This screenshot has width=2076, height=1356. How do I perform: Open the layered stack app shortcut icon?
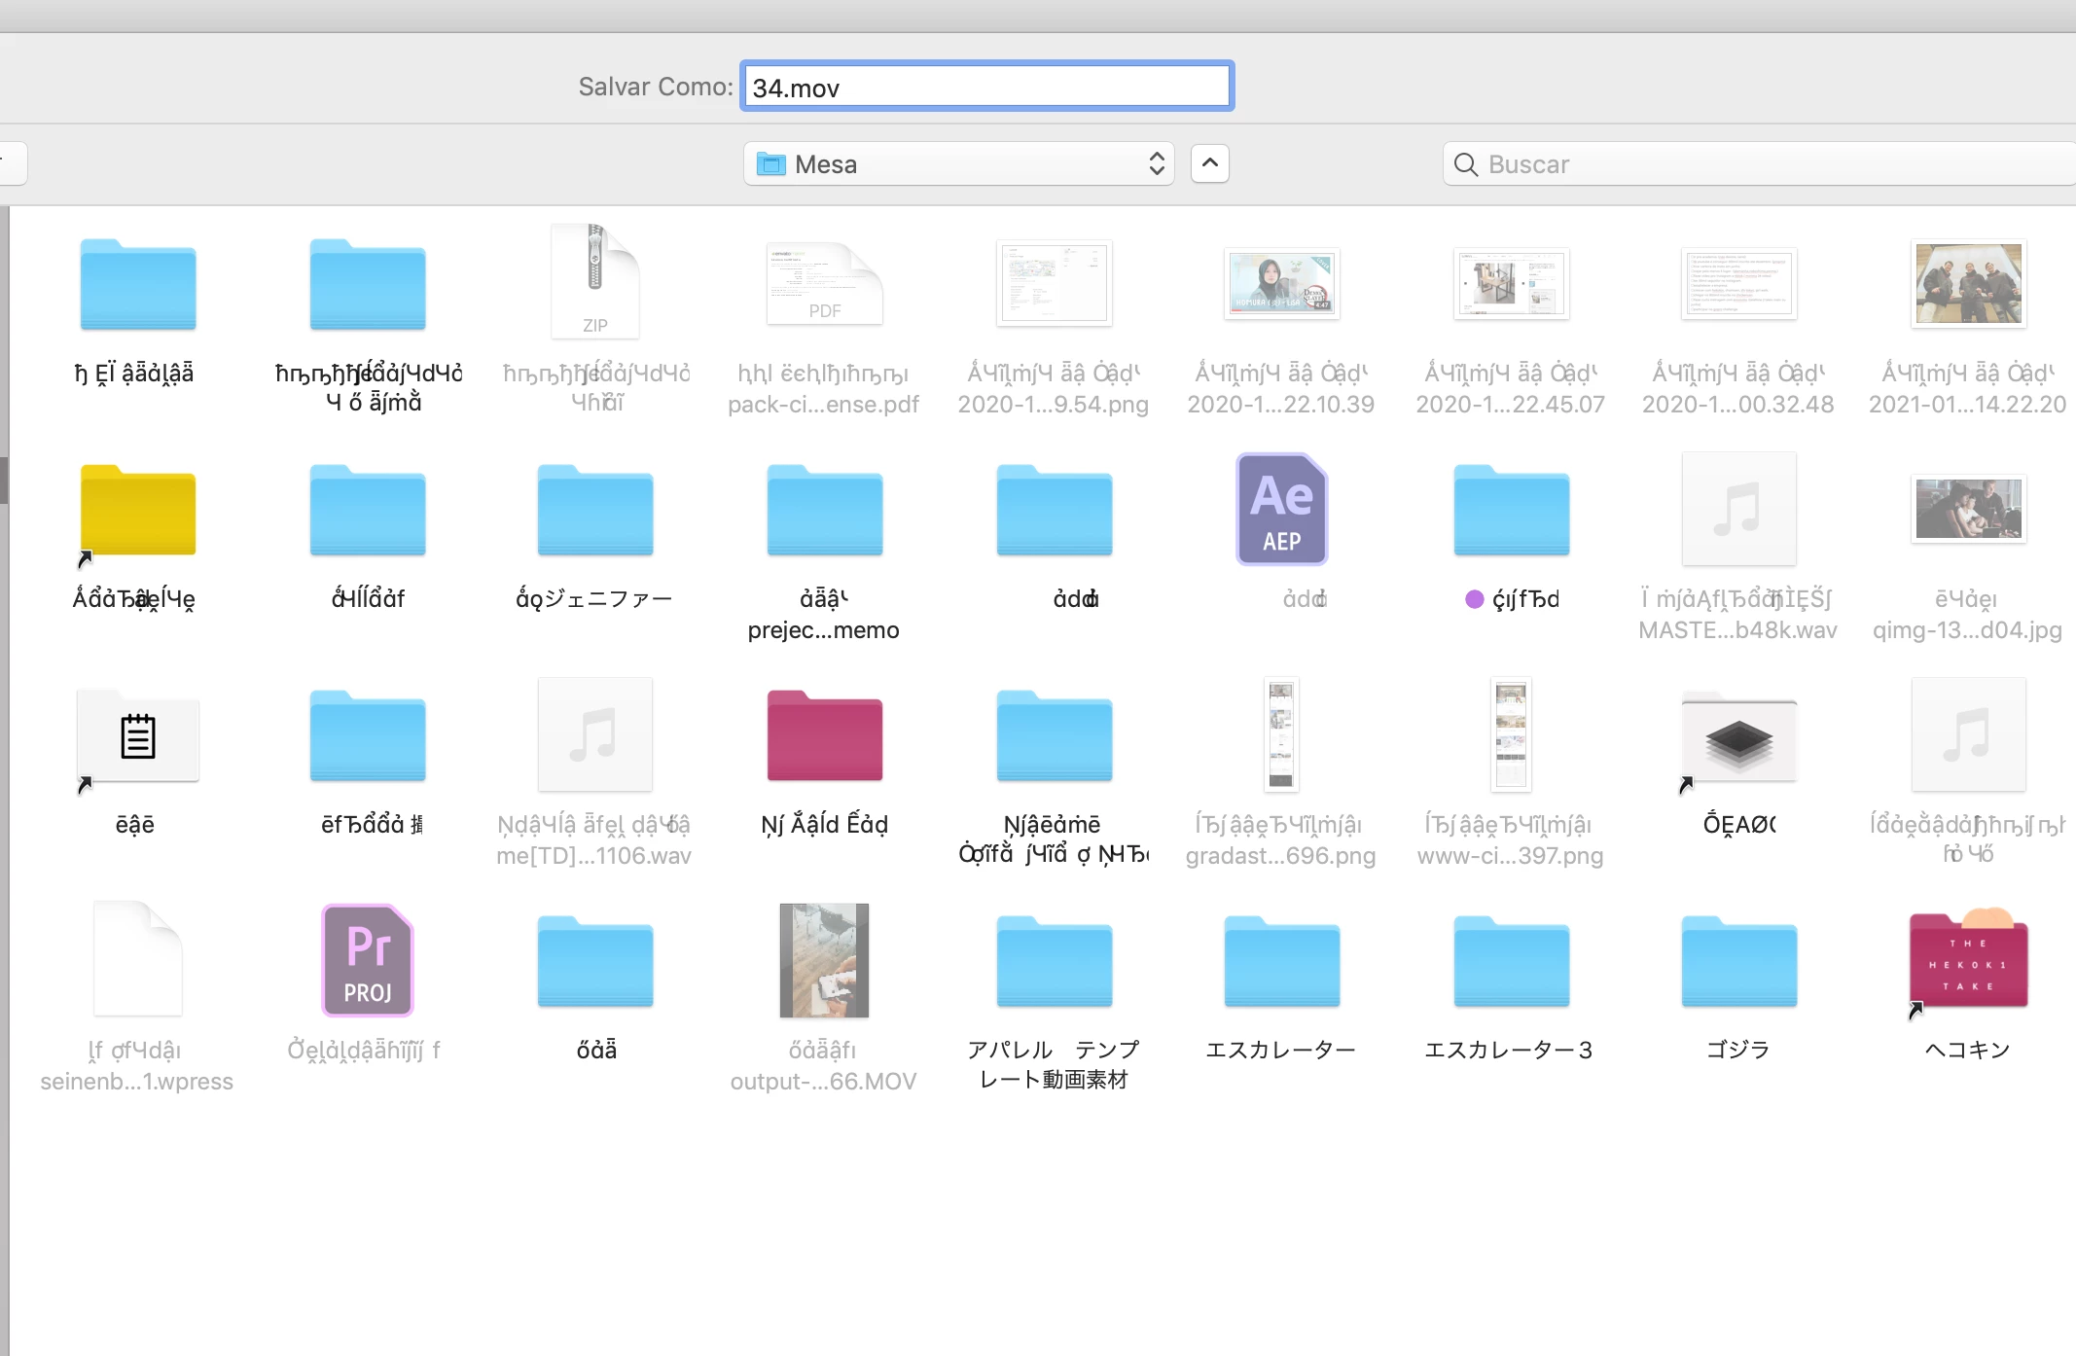click(1738, 740)
